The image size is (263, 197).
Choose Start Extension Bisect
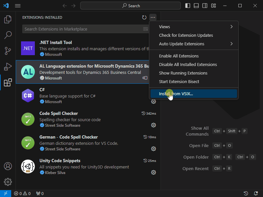click(x=194, y=81)
